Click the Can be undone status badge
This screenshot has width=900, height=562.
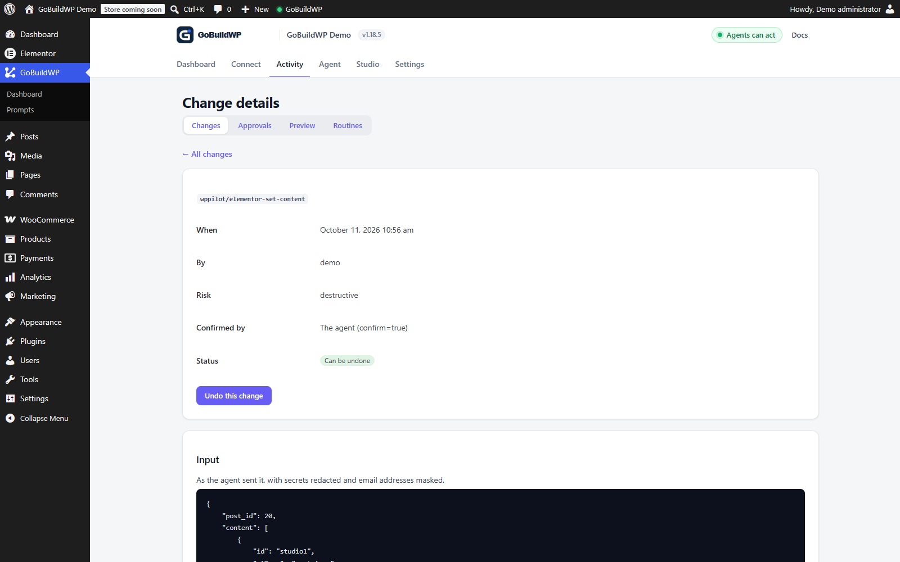point(347,361)
